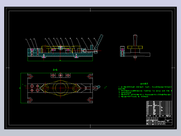Select the green A-A section label

[x=55, y=70]
